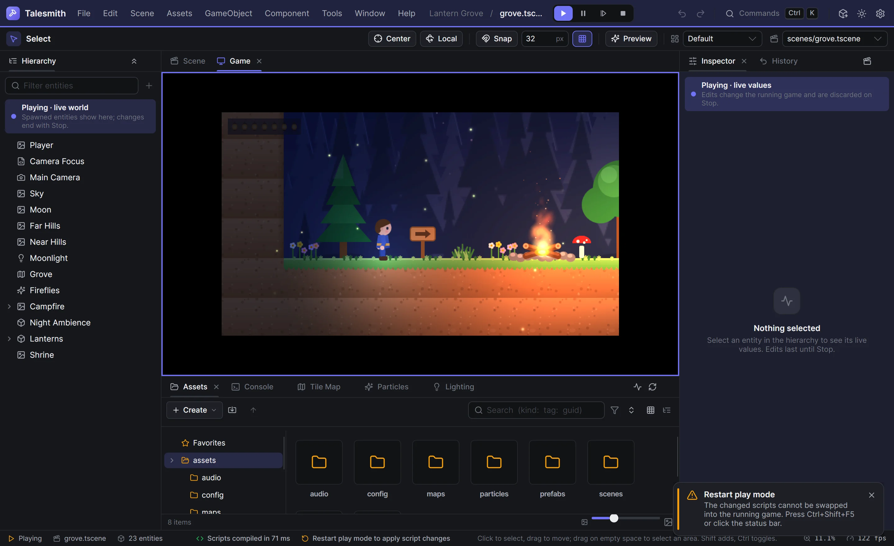Pause the running game
Screen dimensions: 894x546
point(583,13)
